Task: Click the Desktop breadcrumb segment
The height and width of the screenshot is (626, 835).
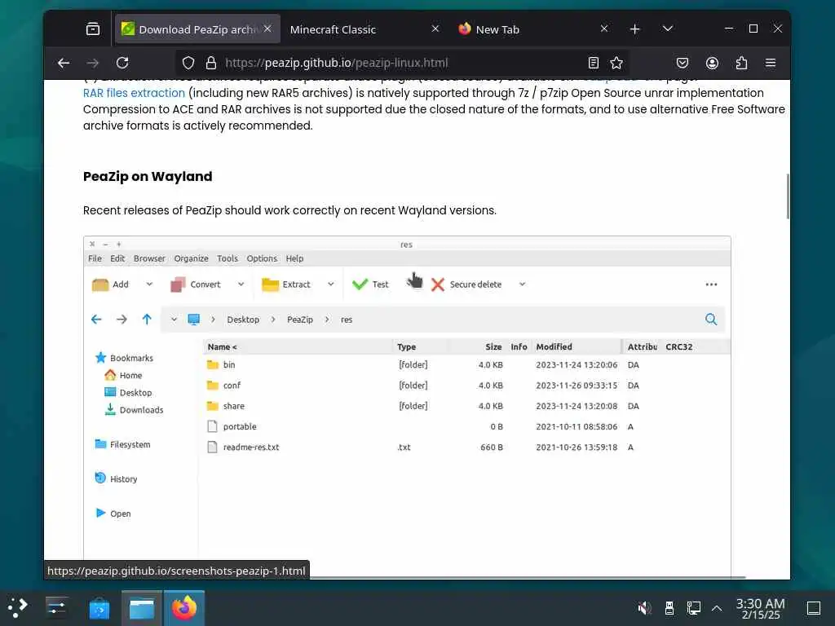Action: point(243,320)
